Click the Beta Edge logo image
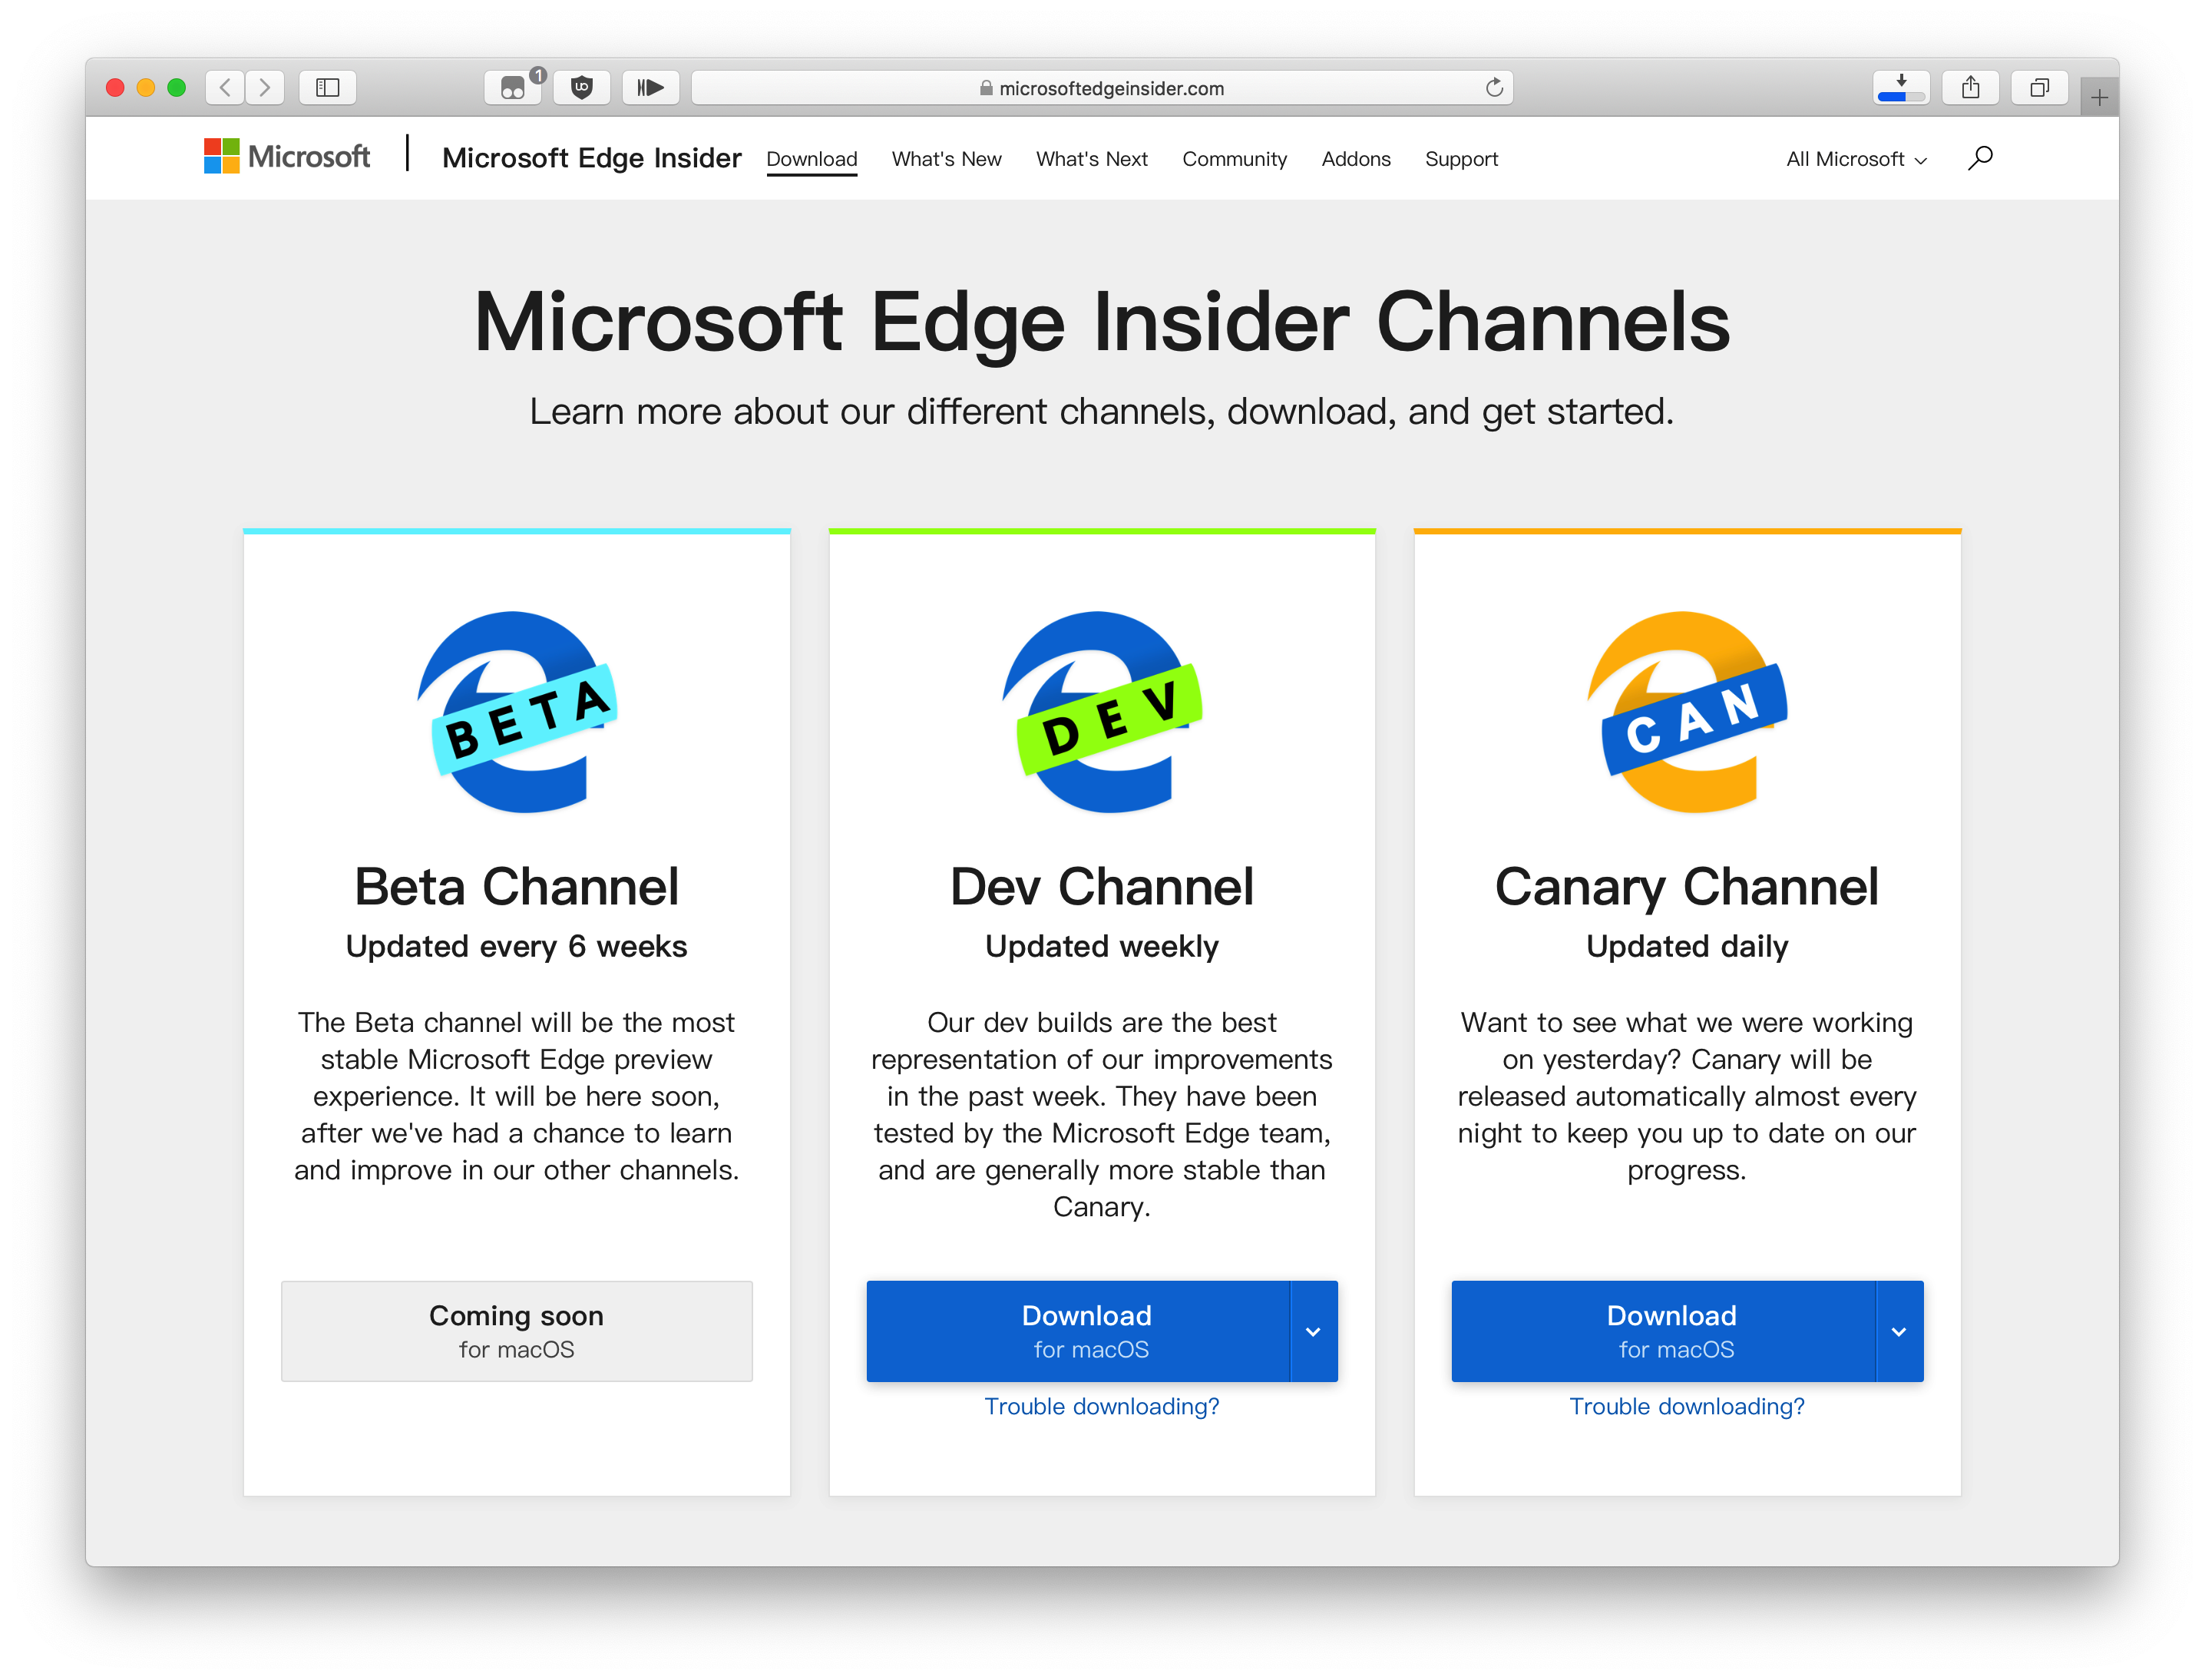This screenshot has width=2205, height=1680. tap(517, 712)
